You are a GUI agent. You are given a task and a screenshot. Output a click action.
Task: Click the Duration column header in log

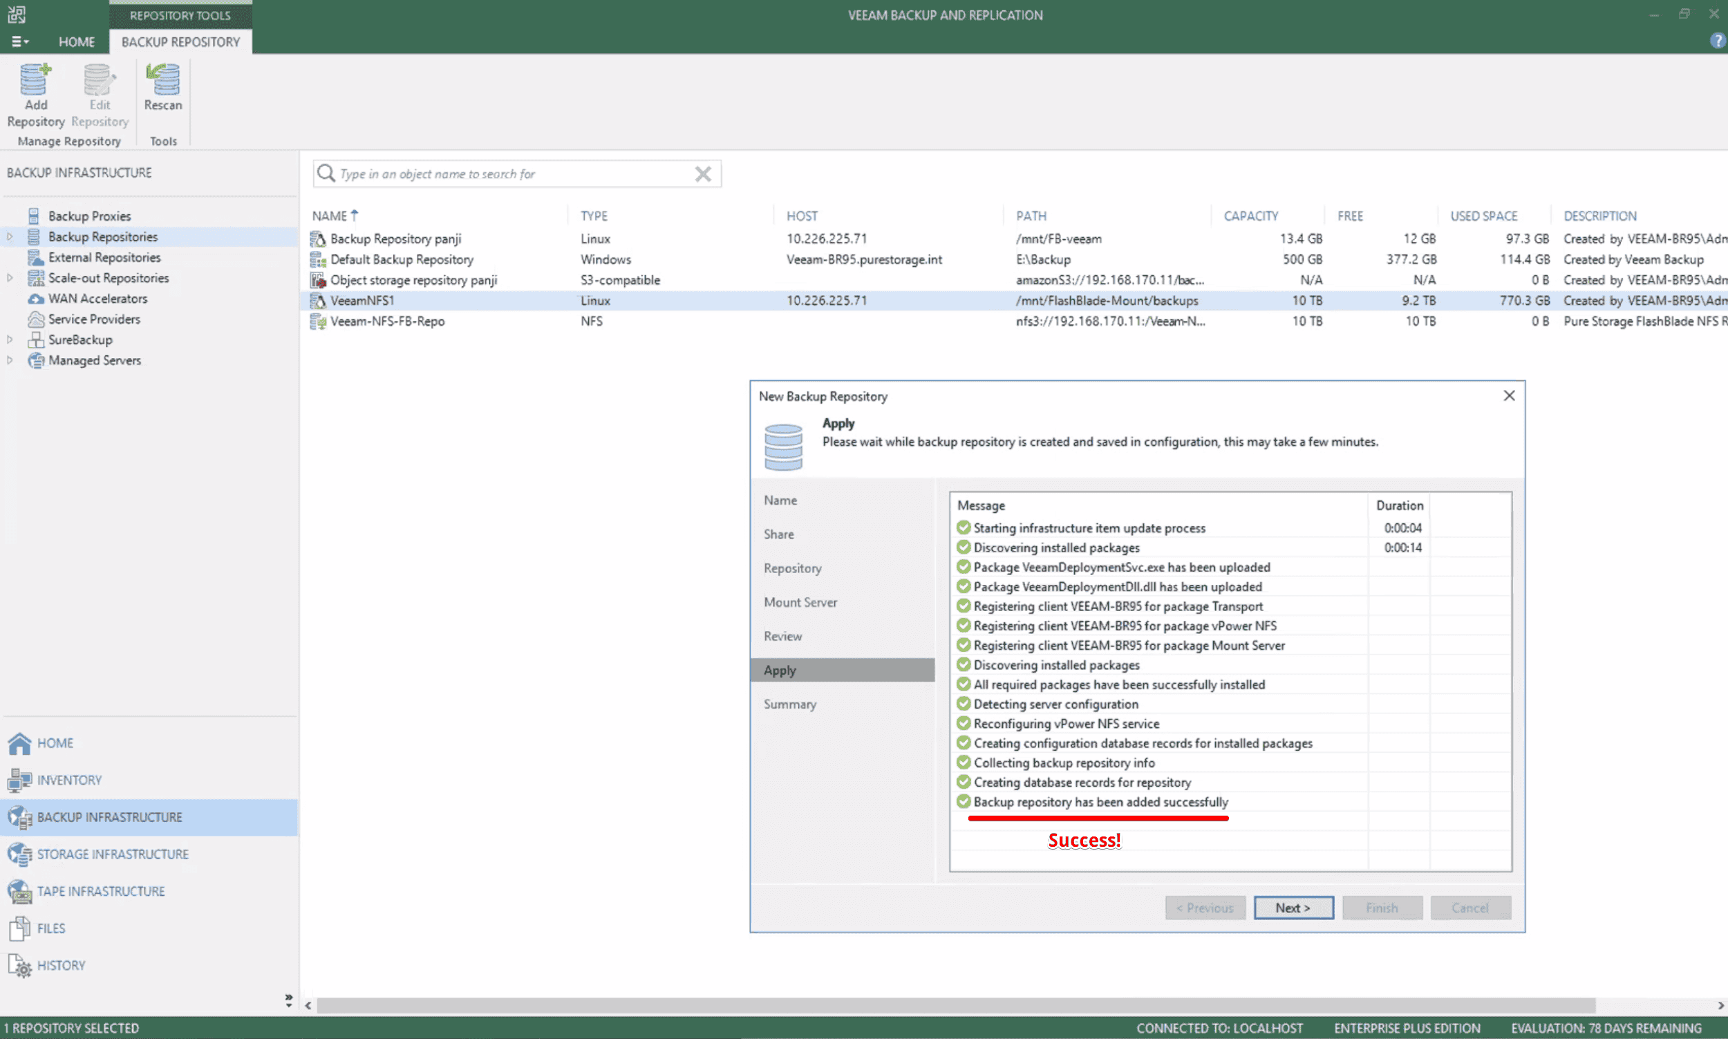[x=1400, y=505]
